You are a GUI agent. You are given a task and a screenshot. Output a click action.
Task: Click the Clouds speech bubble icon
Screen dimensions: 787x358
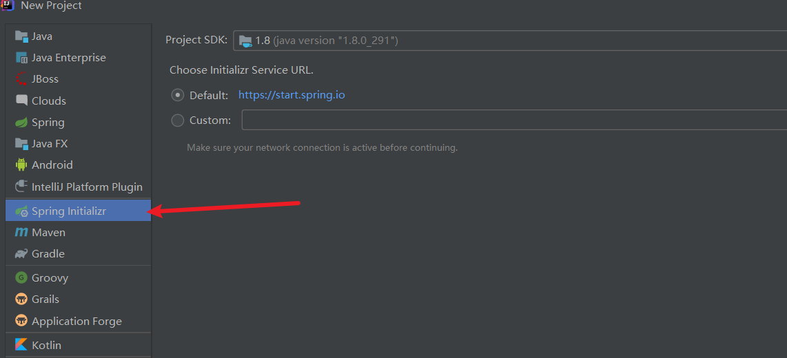tap(21, 101)
